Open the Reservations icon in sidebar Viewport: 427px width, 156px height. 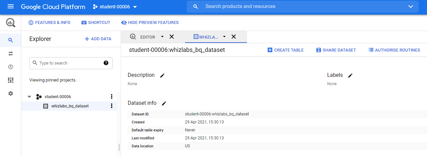(x=11, y=80)
